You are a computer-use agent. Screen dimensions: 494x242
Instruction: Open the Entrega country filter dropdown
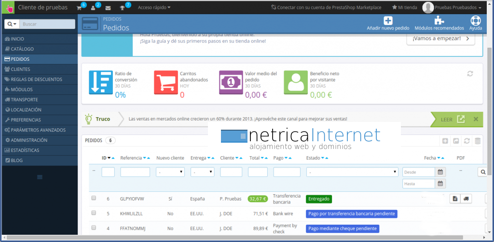click(x=202, y=172)
